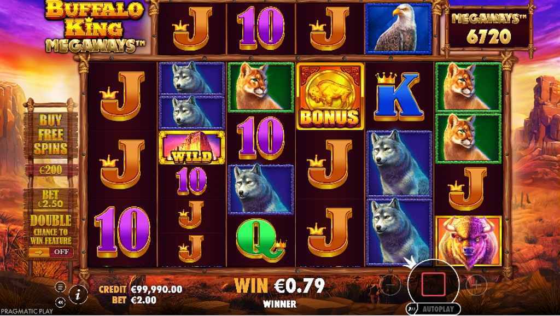
Task: Click the purple buffalo symbol
Action: click(x=469, y=242)
